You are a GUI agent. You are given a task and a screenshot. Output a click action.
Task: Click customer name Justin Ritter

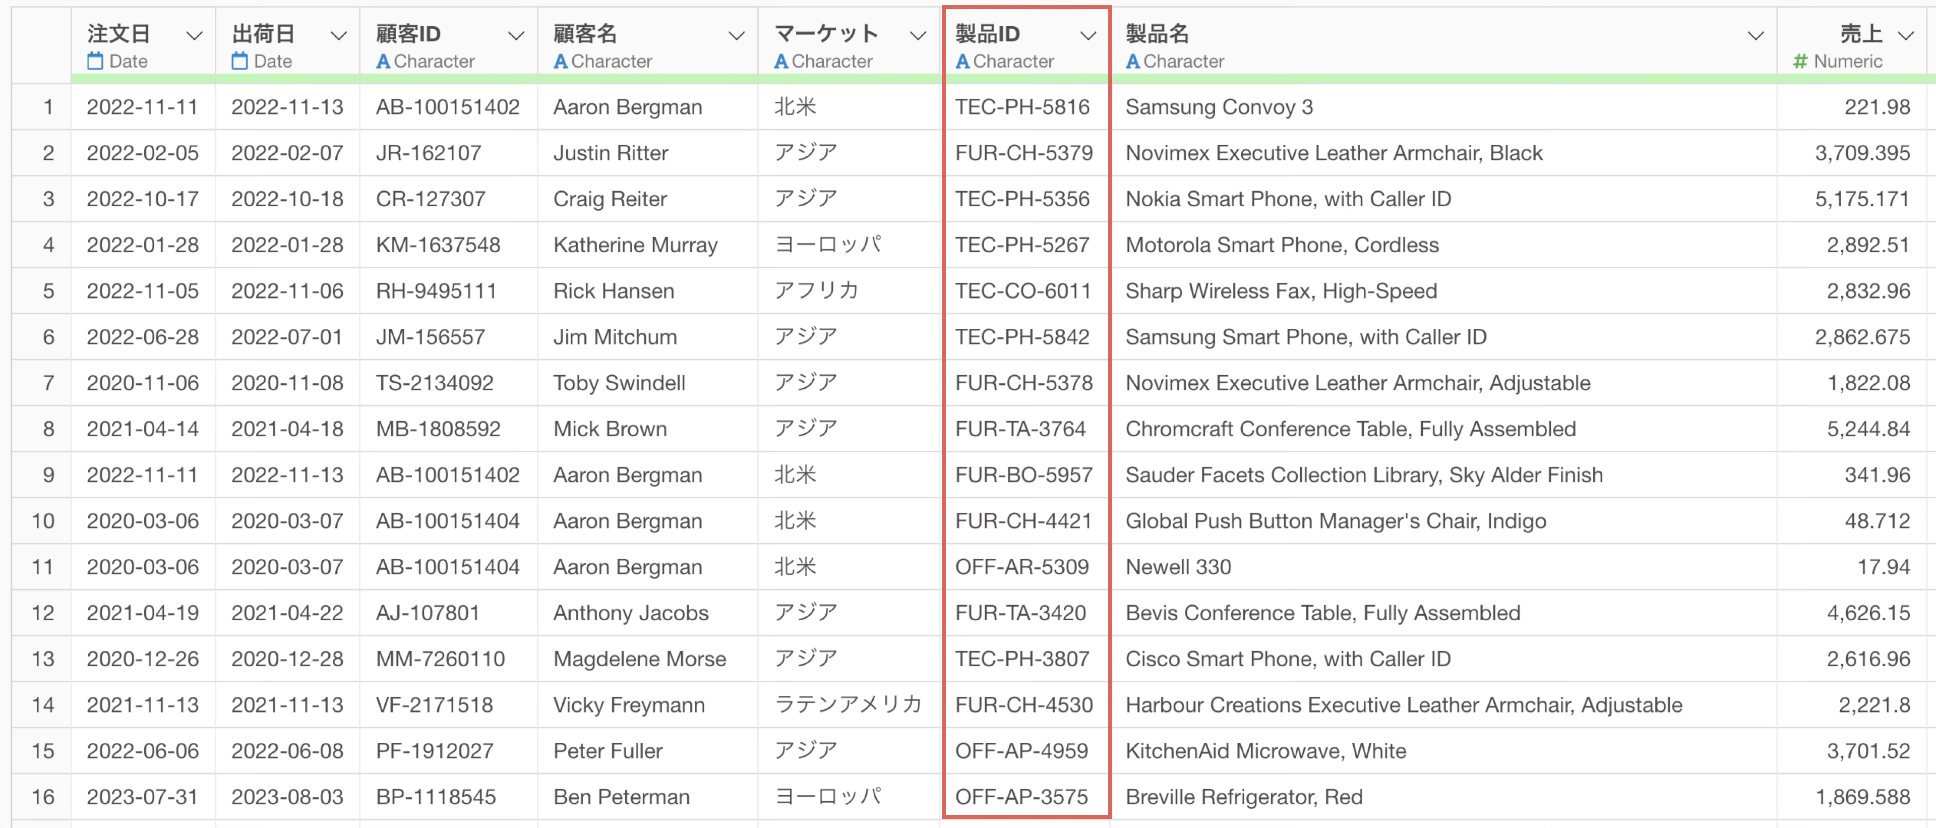coord(610,153)
